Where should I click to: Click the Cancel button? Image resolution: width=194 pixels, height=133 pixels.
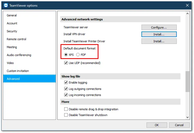tap(179, 125)
